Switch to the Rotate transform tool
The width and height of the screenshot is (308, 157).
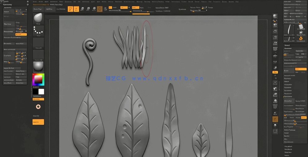point(94,9)
